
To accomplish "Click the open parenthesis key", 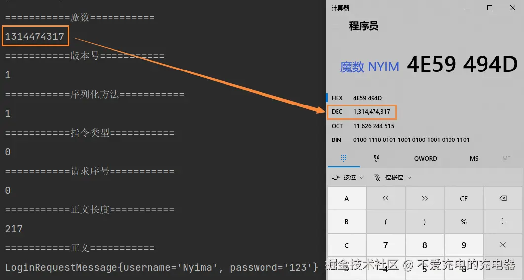I will point(386,222).
